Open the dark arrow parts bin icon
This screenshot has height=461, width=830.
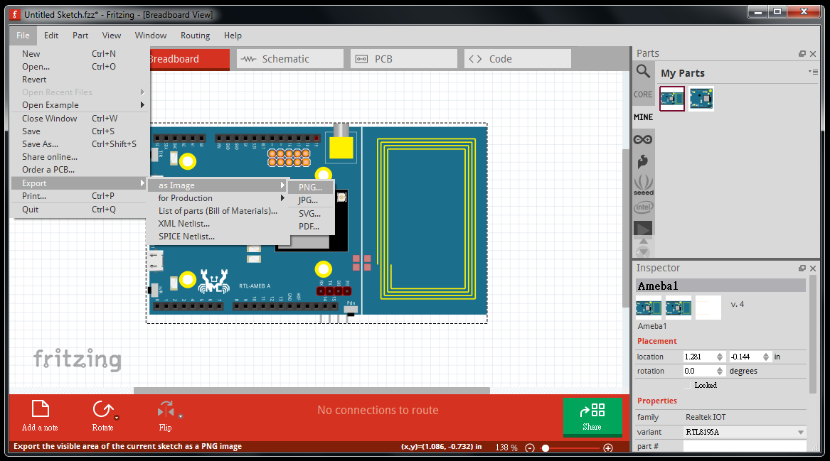[x=643, y=229]
